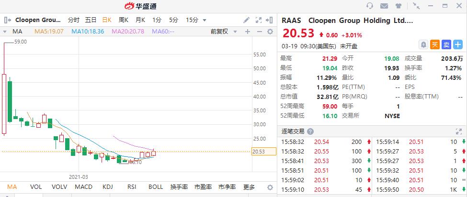Click the RAAS ticker symbol

pos(291,21)
